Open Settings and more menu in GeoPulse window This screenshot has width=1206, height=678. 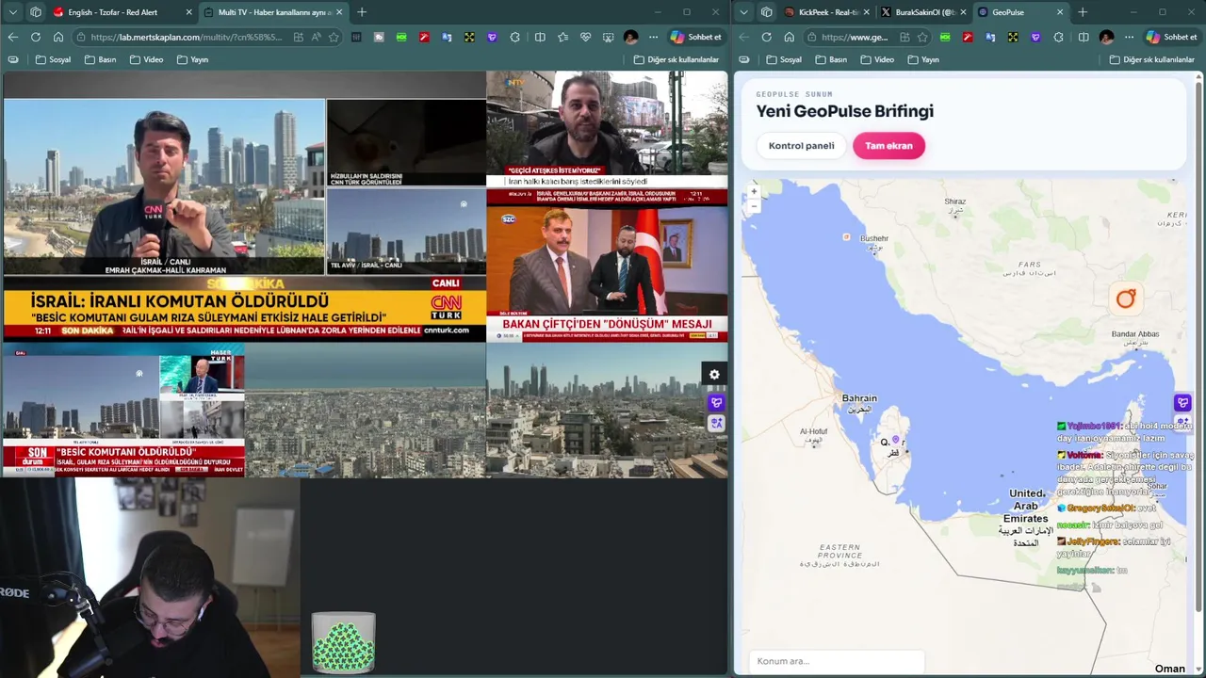coord(1129,37)
